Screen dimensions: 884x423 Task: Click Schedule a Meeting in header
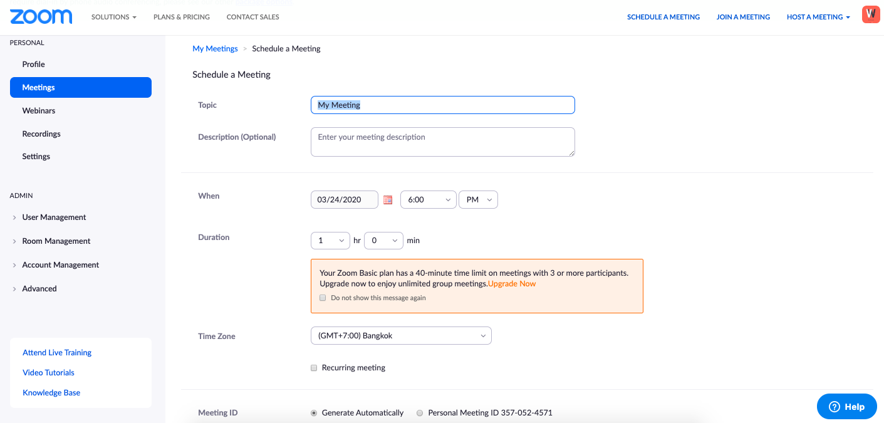(663, 17)
